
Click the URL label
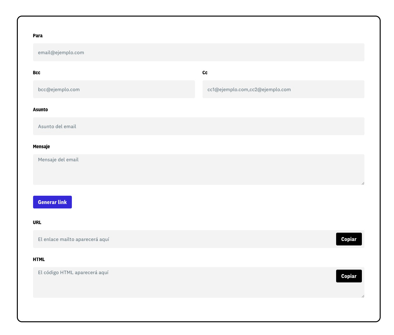tap(37, 222)
